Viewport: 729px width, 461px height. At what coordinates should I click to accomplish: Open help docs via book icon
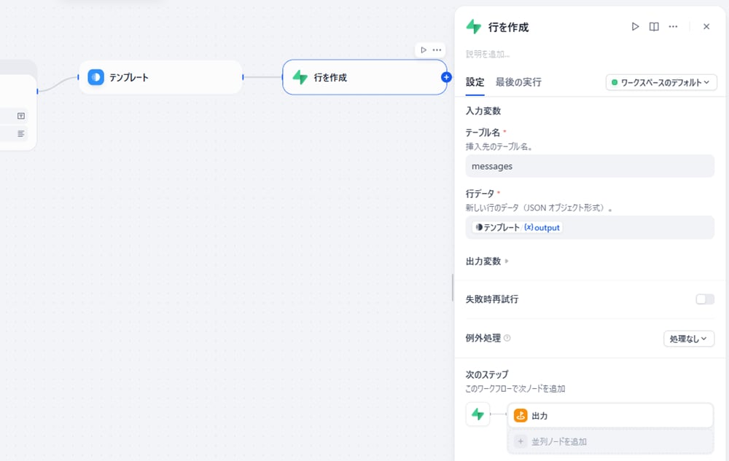(x=654, y=27)
